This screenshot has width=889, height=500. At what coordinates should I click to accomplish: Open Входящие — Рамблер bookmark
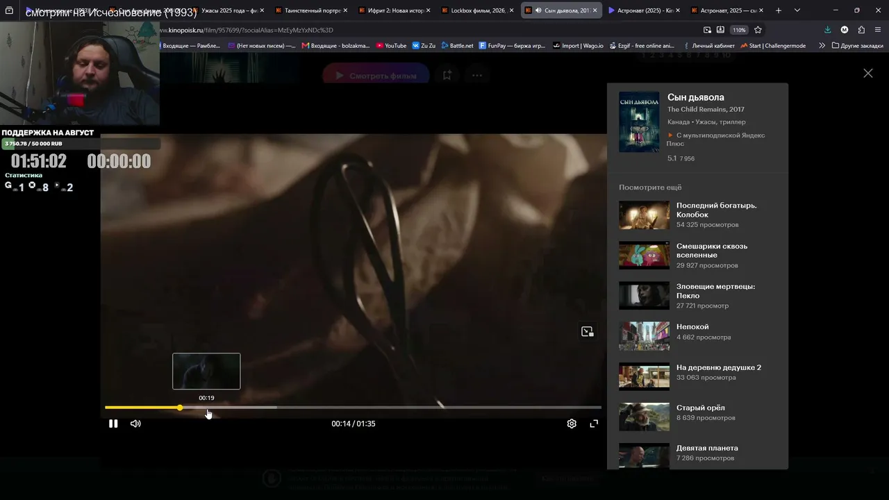(190, 46)
